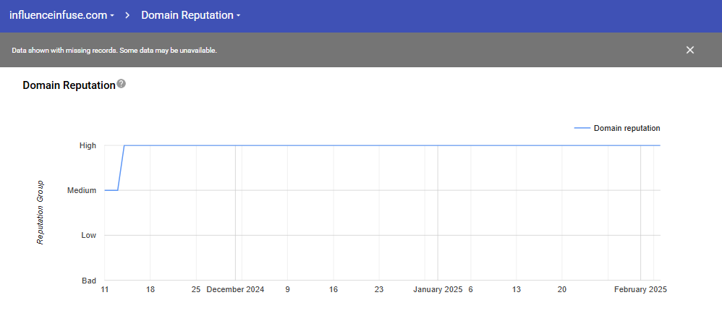Click the January 2025 axis marker

[x=438, y=289]
